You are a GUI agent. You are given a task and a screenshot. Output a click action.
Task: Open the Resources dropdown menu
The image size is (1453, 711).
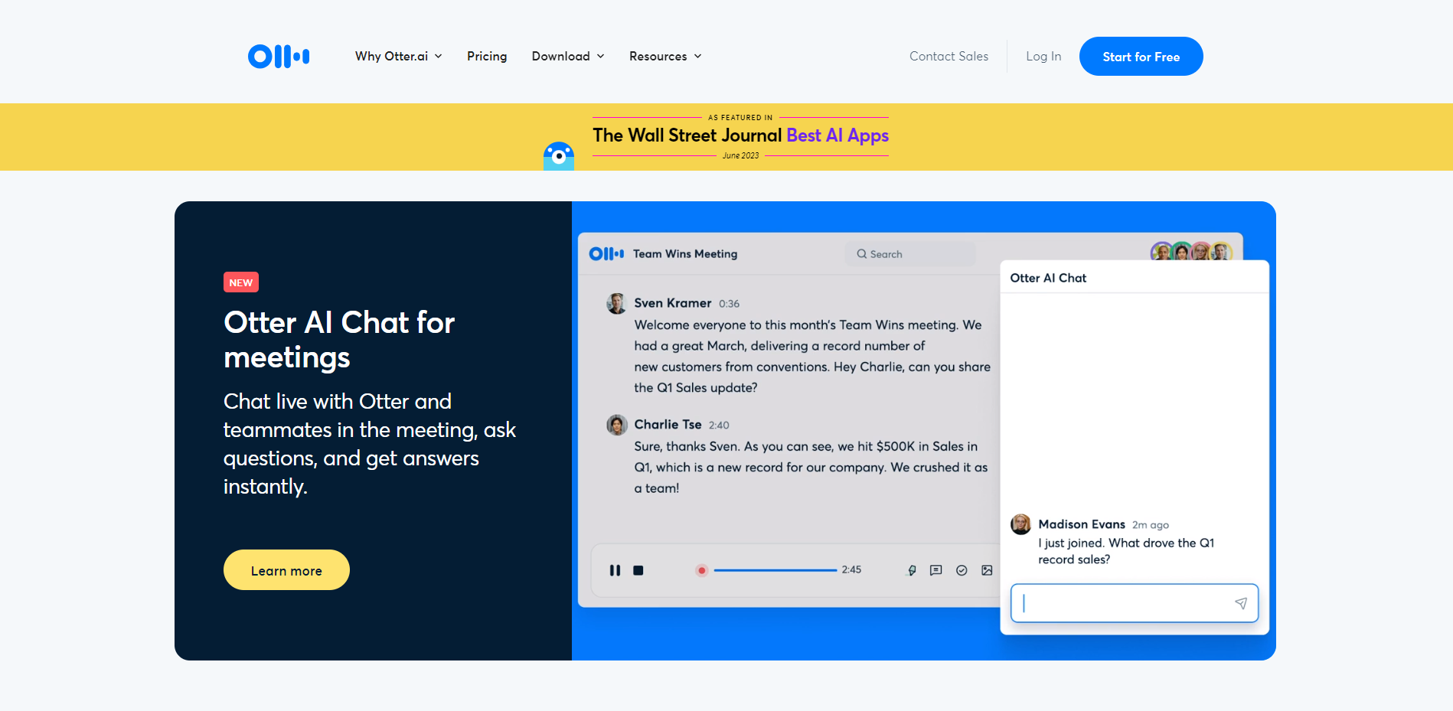click(665, 57)
